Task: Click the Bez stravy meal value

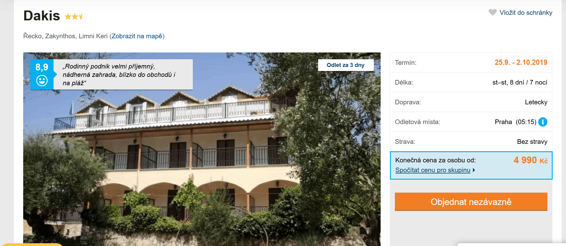Action: [x=532, y=142]
